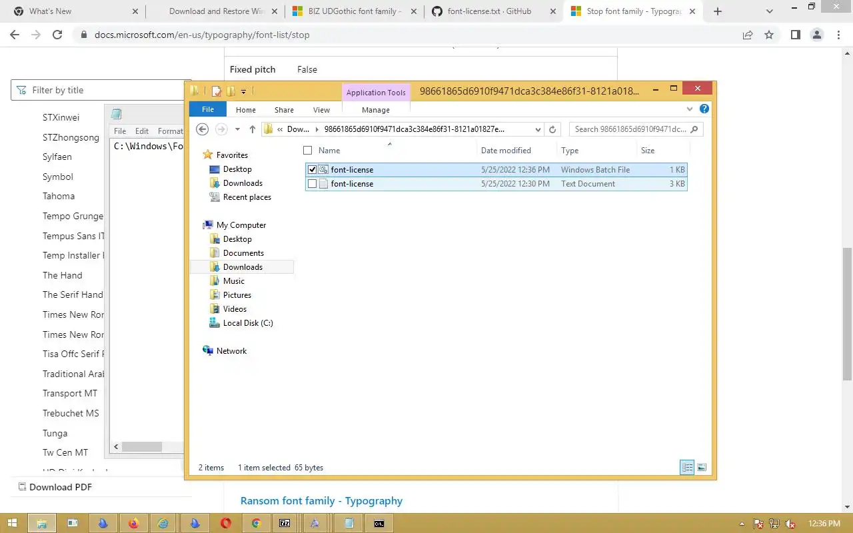Image resolution: width=853 pixels, height=533 pixels.
Task: Select the Documents folder in navigation pane
Action: point(243,253)
